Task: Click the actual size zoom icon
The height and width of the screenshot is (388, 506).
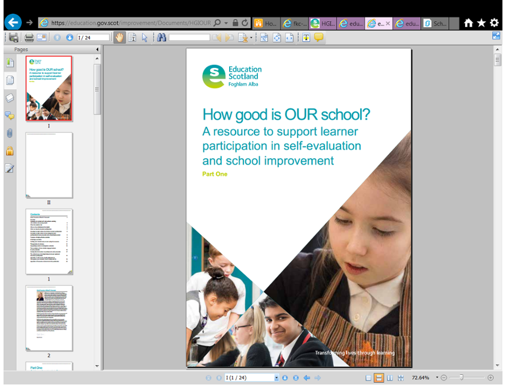Action: click(x=264, y=38)
